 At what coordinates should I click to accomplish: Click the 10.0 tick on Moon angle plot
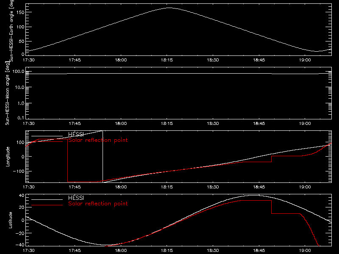19,88
